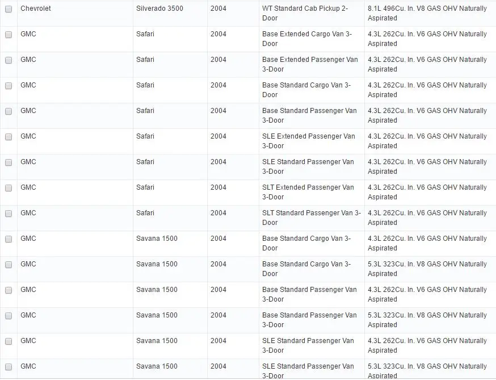The height and width of the screenshot is (380, 496).
Task: Click 'Safari' in the Base Standard Passenger row
Action: pos(145,111)
